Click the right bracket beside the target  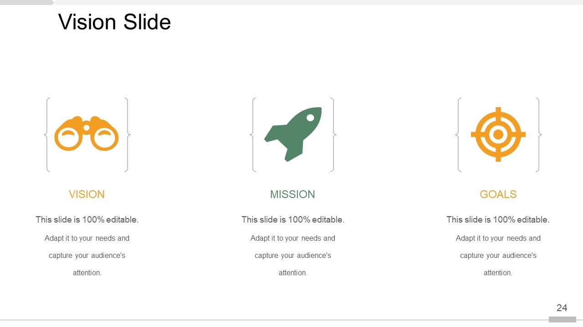538,134
